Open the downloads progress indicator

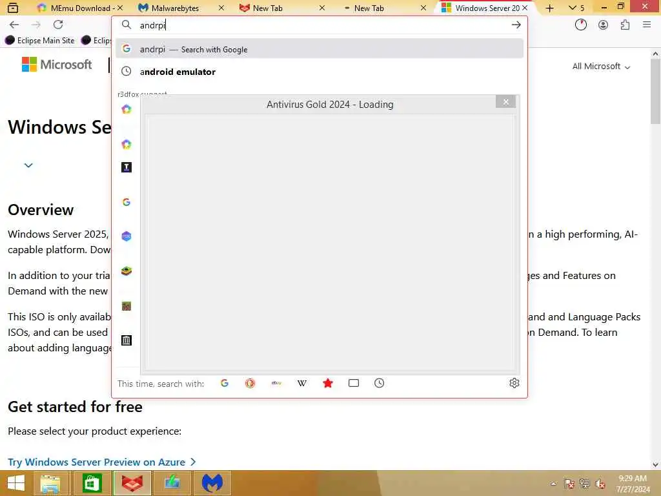click(x=581, y=25)
